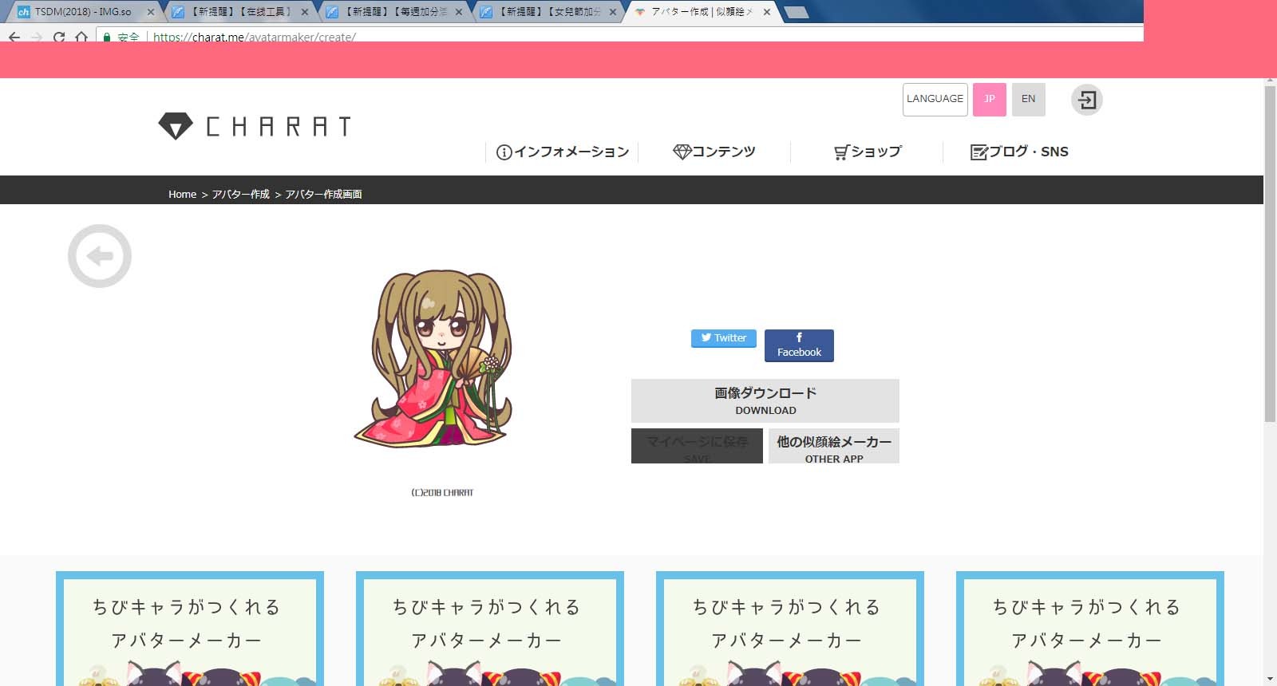Click the page vertical scrollbar
The width and height of the screenshot is (1277, 686).
pyautogui.click(x=1270, y=255)
